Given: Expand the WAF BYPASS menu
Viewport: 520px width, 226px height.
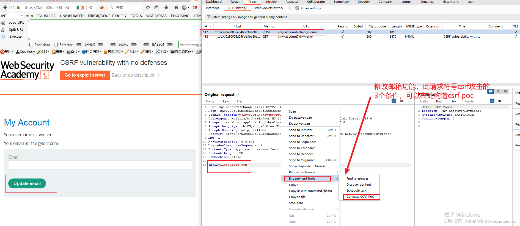Looking at the screenshot, I should pyautogui.click(x=157, y=16).
